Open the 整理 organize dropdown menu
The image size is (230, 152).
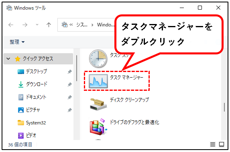click(17, 42)
